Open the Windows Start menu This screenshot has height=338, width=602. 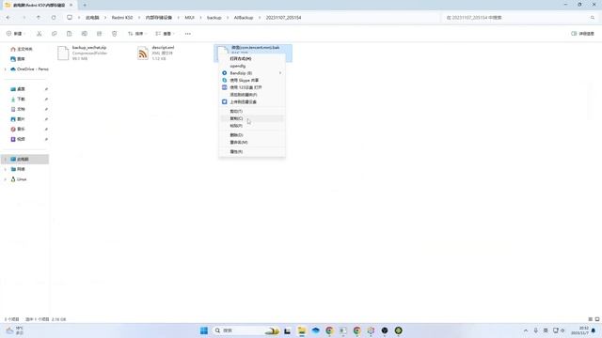(x=204, y=330)
